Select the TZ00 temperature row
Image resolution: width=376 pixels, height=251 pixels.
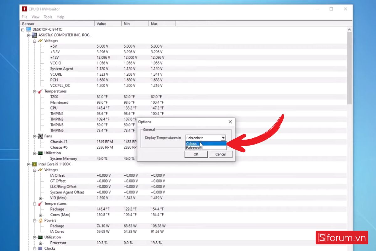tap(184, 97)
